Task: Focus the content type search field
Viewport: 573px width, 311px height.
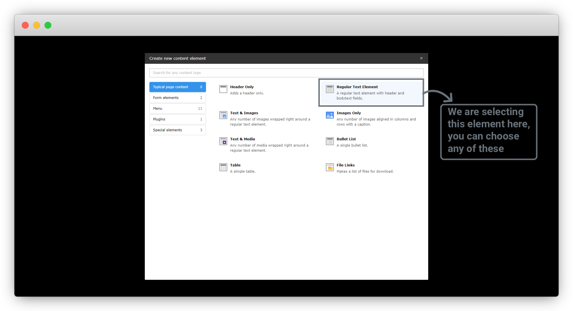Action: (286, 73)
